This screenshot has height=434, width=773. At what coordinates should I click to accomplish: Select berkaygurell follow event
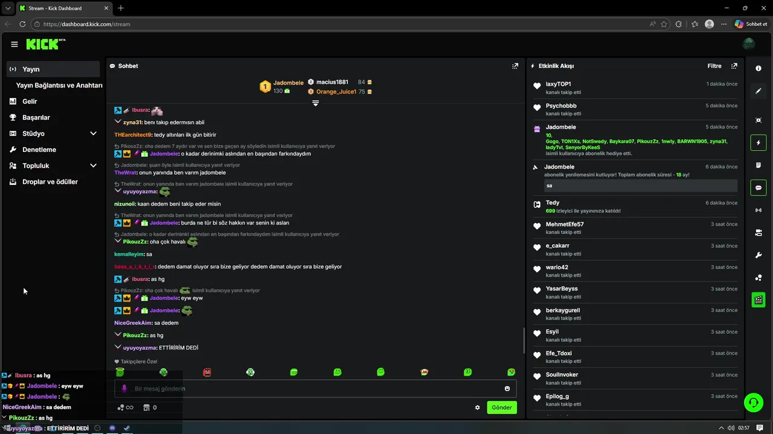pos(636,314)
